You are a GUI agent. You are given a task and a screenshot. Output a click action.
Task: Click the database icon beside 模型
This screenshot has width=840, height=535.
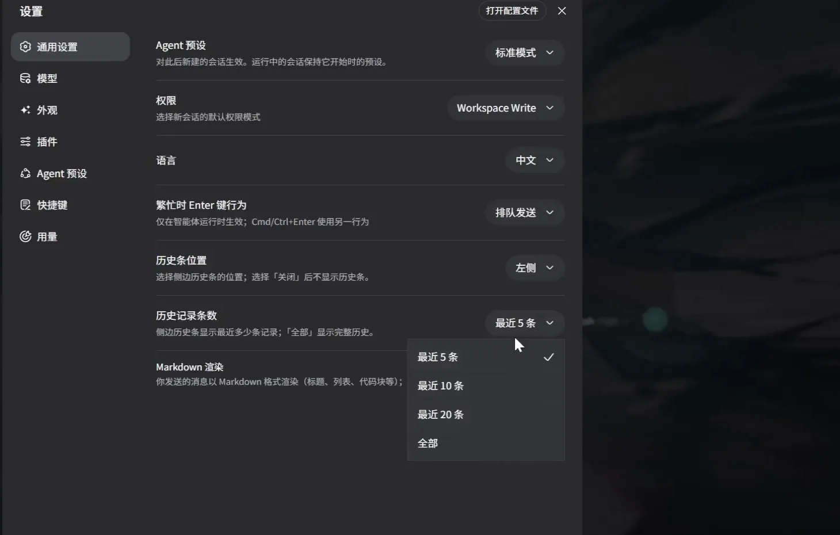pos(25,78)
